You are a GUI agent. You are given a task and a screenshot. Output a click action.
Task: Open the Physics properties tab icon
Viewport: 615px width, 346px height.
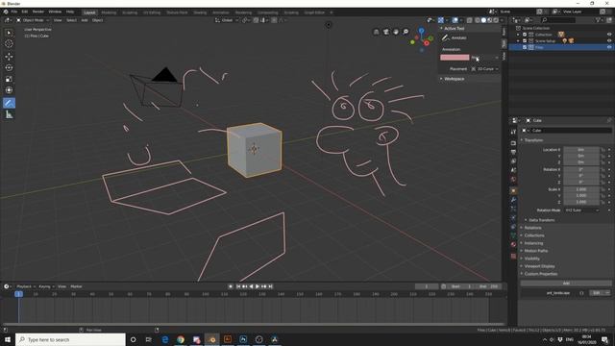point(513,218)
